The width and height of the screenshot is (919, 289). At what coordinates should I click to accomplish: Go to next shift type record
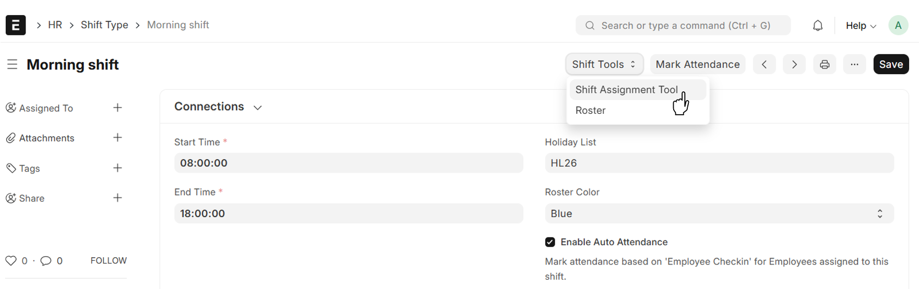[794, 65]
